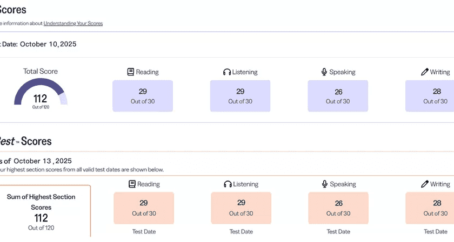
Task: Select the purple Listening 29 score card
Action: [240, 96]
